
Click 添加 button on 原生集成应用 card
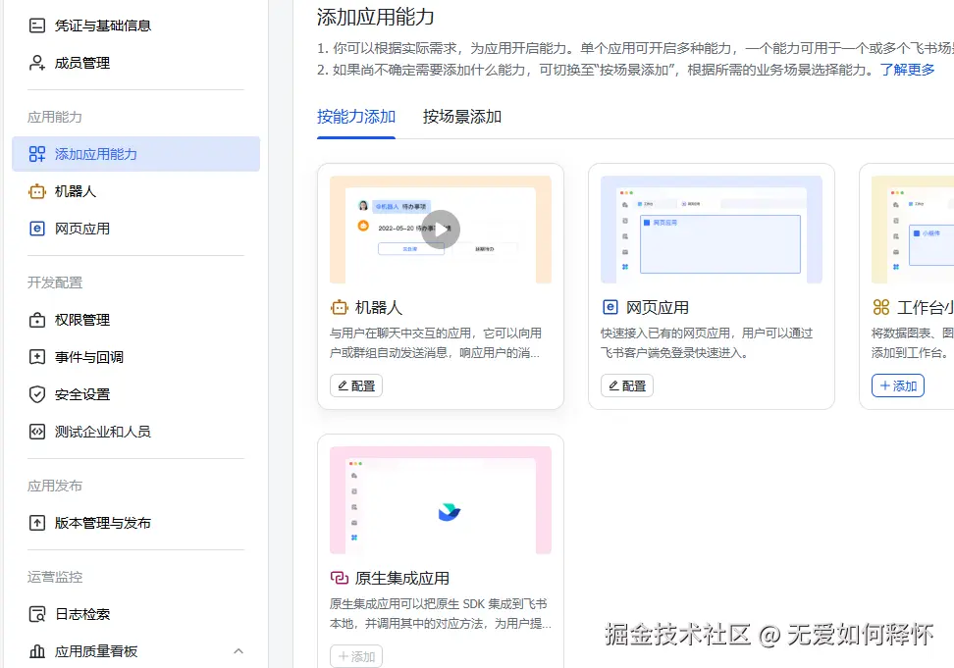point(356,656)
